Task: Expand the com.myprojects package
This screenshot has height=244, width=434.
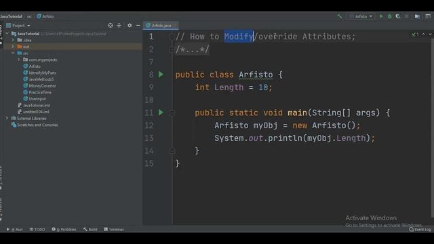Action: click(19, 60)
